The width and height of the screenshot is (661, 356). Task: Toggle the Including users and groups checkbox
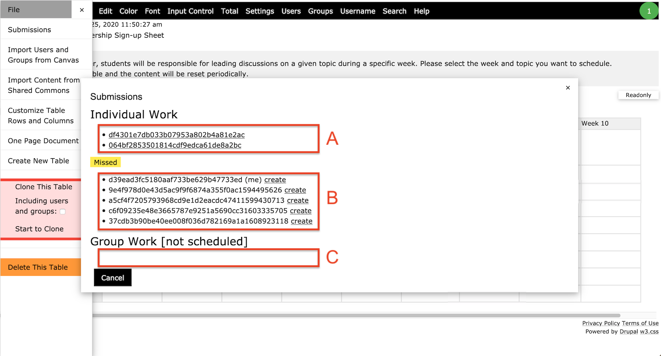tap(63, 212)
